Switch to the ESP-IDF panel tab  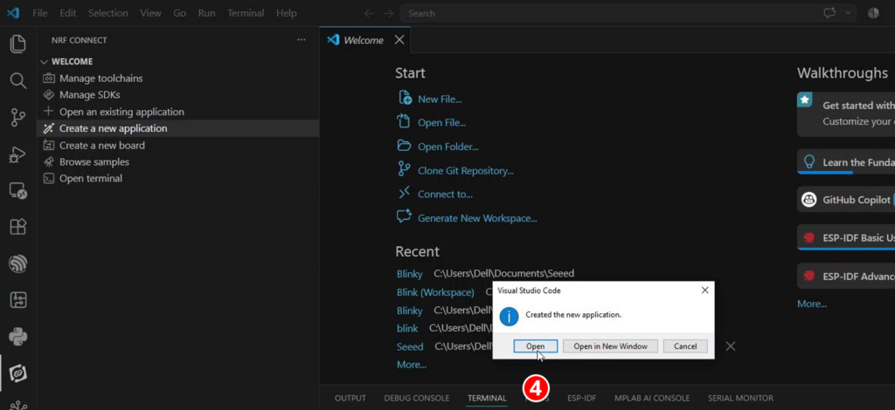(581, 398)
